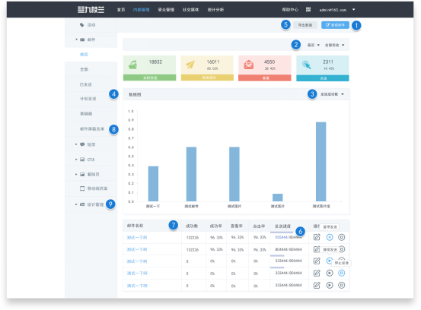The image size is (421, 310).
Task: Click the 导出数据 button
Action: [305, 25]
